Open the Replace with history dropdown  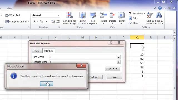(118, 62)
